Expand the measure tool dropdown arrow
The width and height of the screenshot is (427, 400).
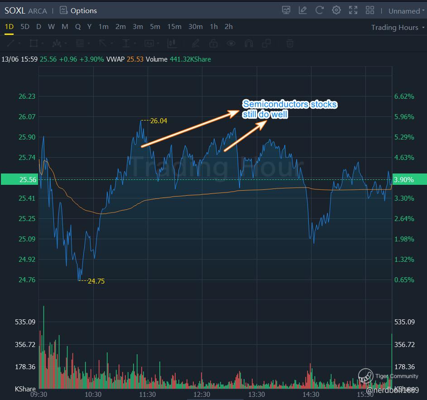point(135,43)
